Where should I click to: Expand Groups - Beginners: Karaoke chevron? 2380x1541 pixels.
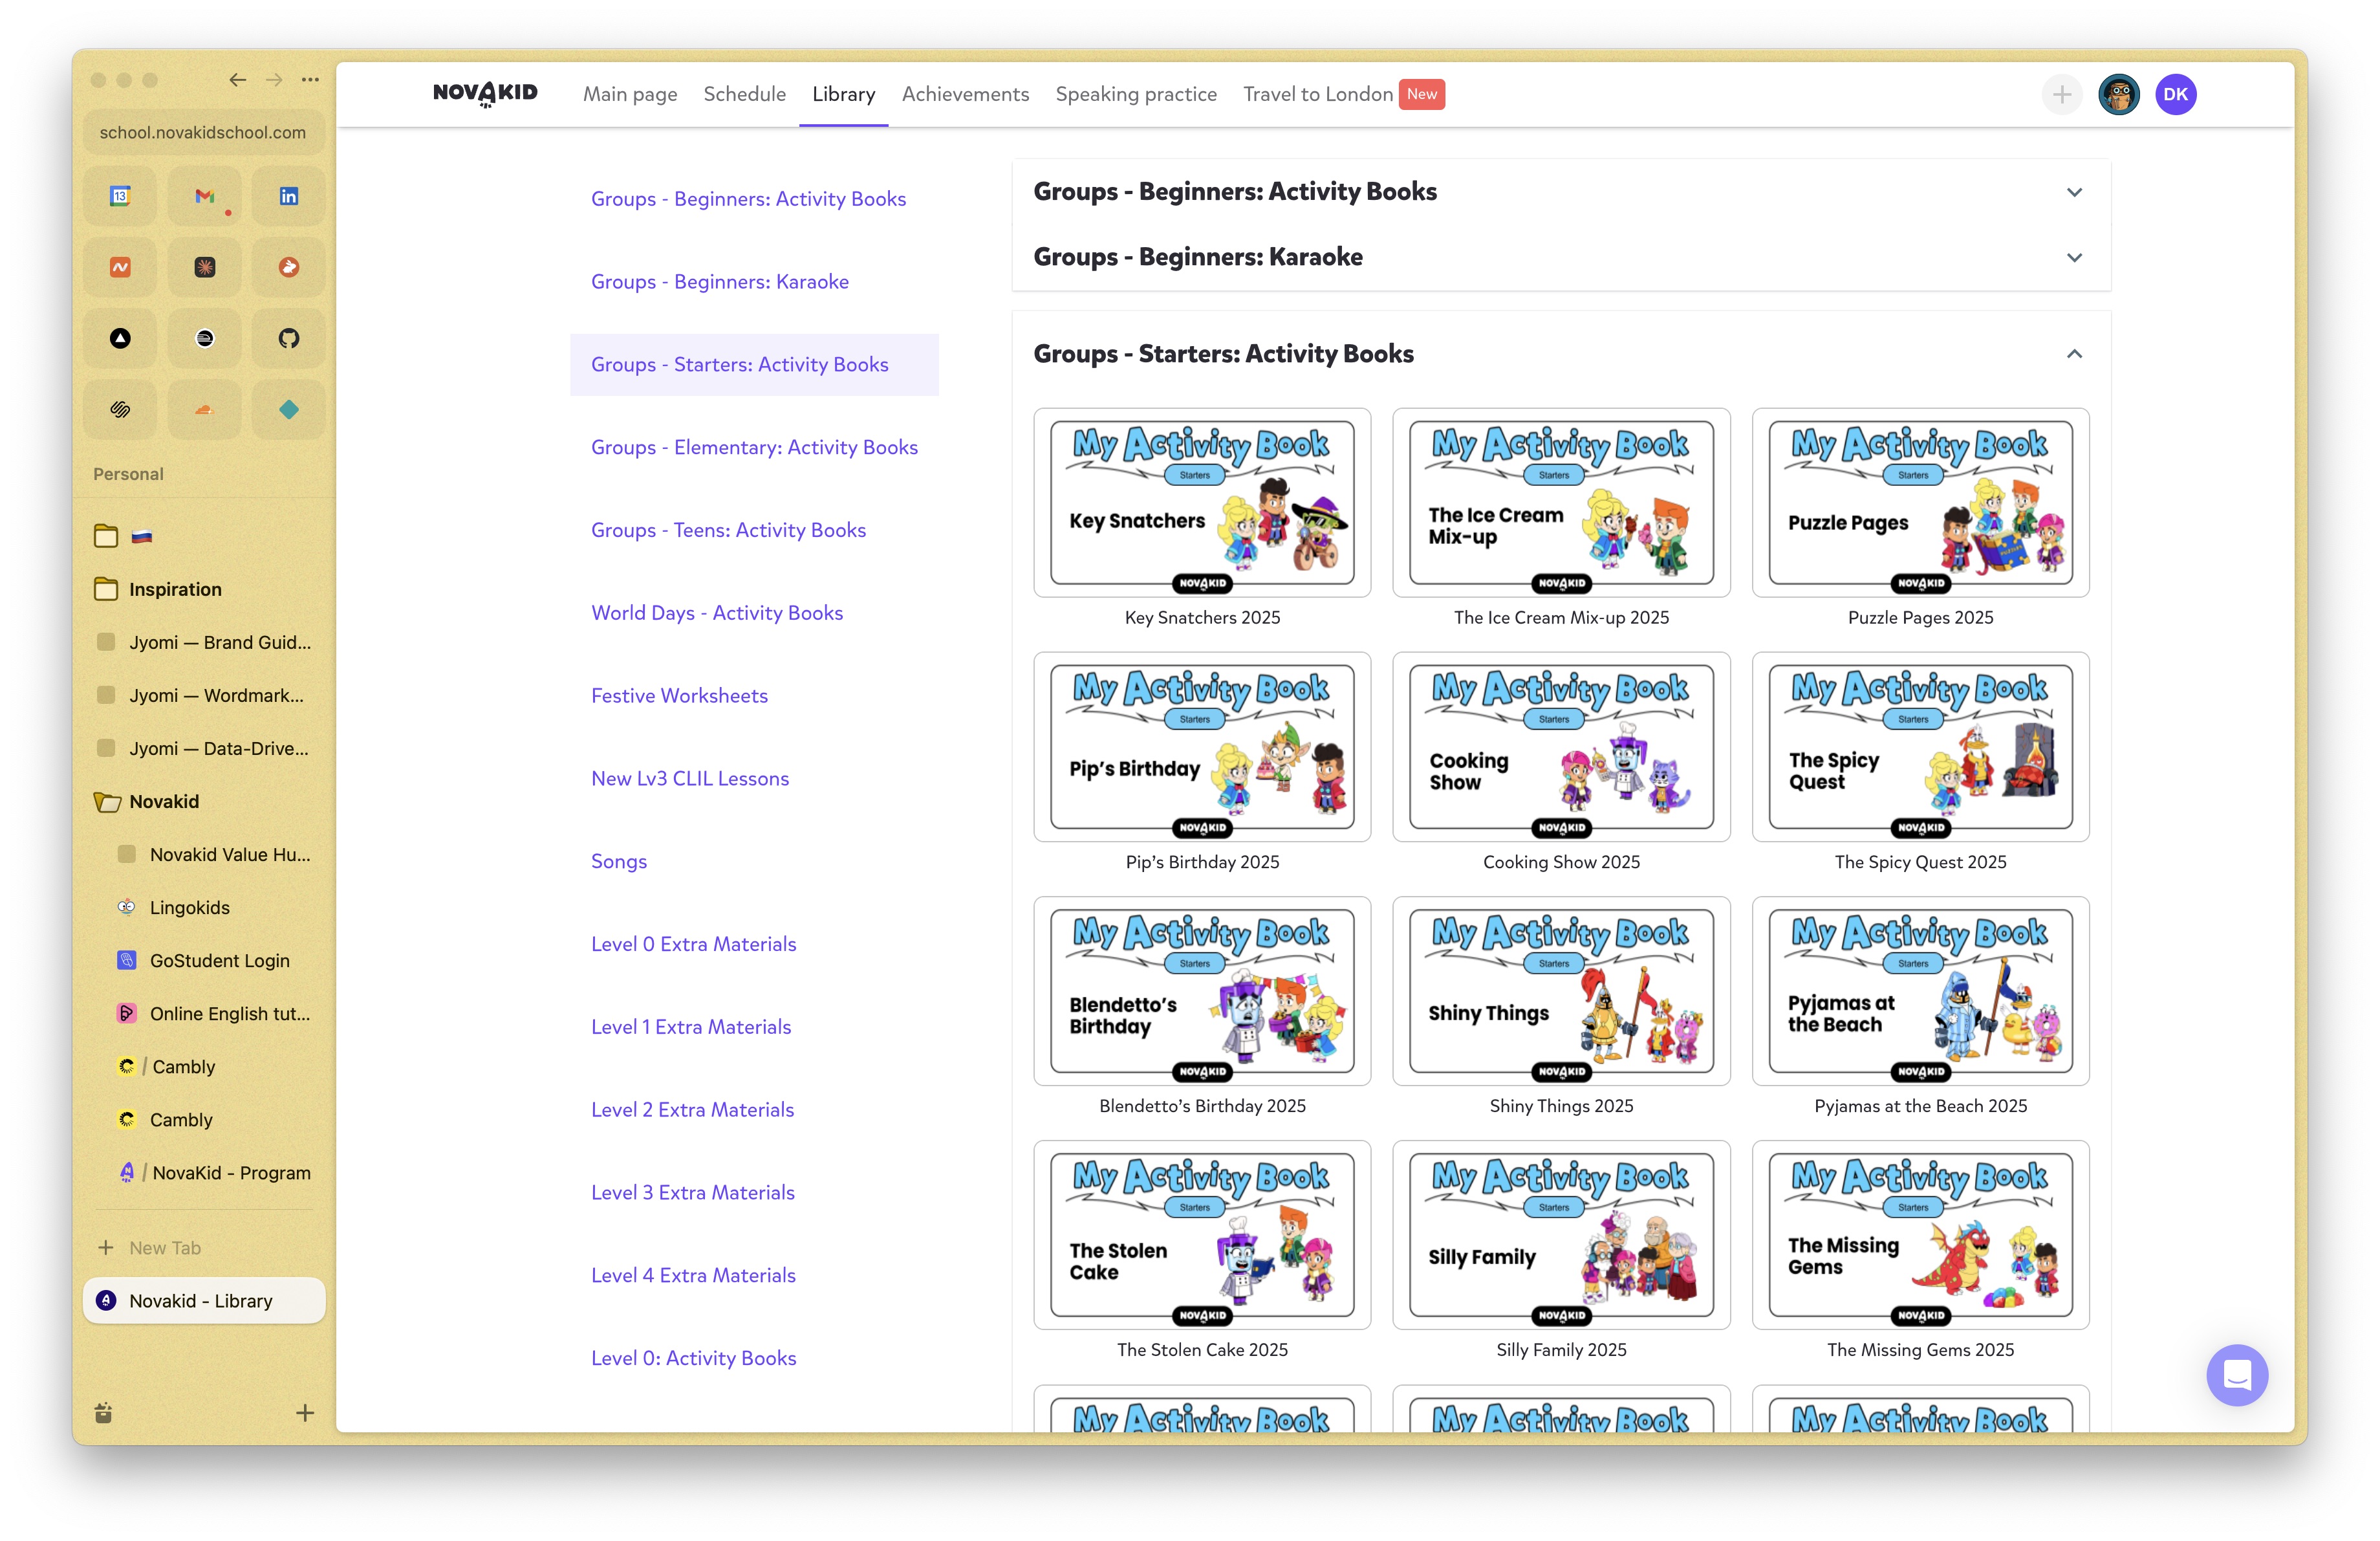tap(2074, 258)
